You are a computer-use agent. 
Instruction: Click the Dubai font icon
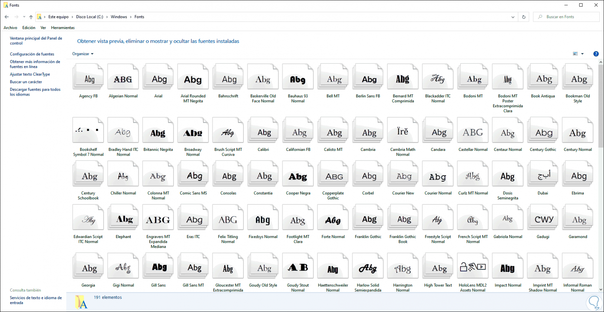543,174
